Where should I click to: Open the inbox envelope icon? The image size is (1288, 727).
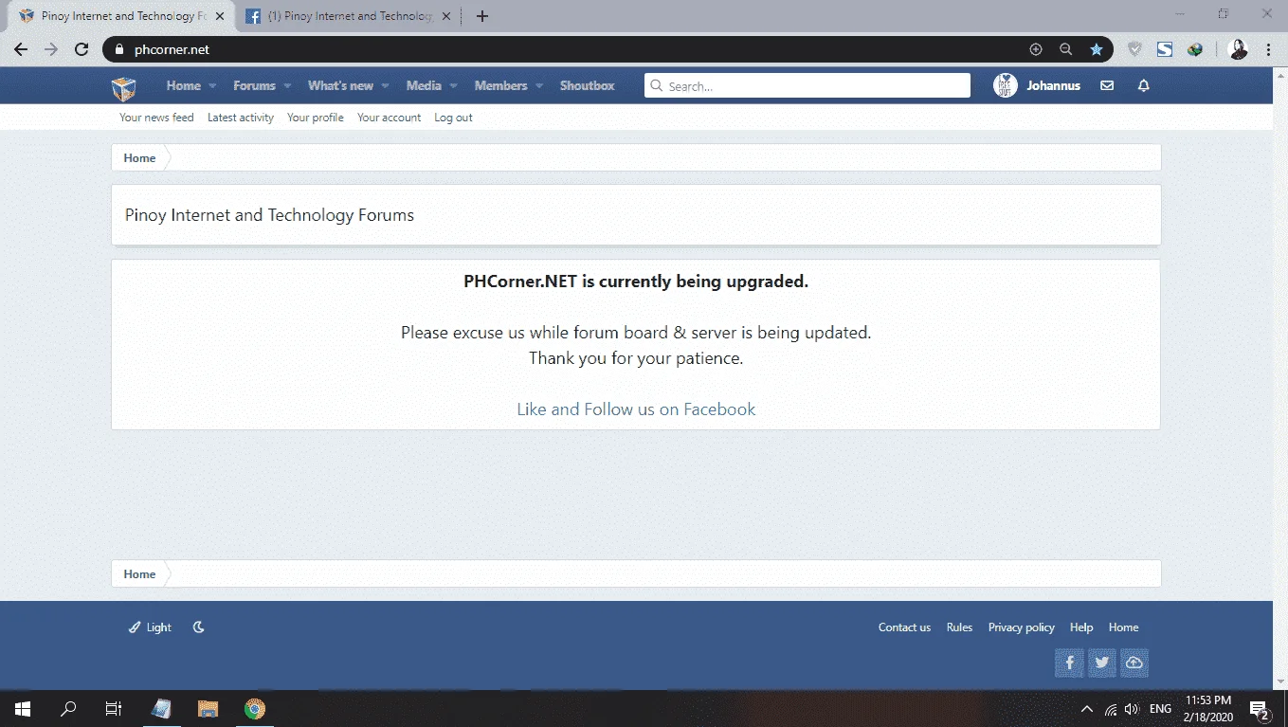click(1107, 85)
